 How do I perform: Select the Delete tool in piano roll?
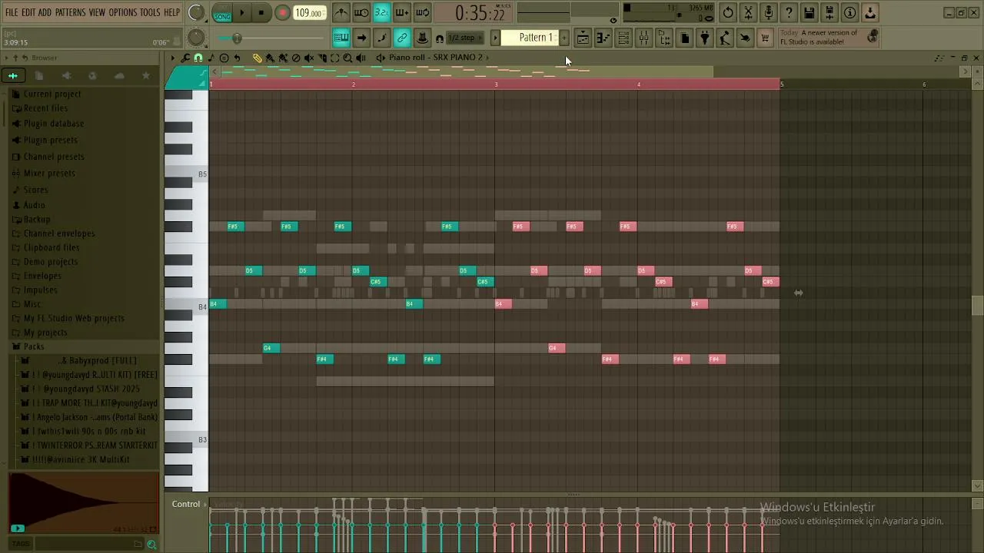click(296, 58)
